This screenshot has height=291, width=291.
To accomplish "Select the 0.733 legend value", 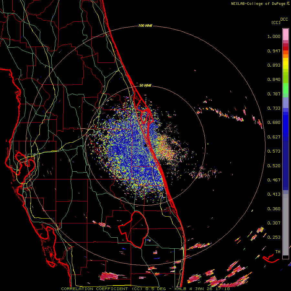I will pyautogui.click(x=274, y=108).
